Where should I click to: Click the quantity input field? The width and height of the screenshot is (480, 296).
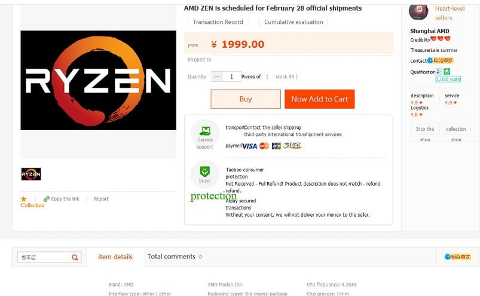click(x=231, y=76)
